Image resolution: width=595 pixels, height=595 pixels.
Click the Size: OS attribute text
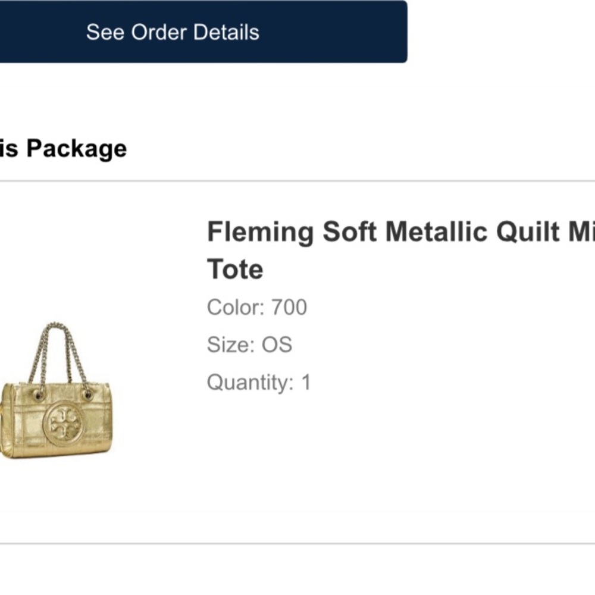pyautogui.click(x=249, y=345)
